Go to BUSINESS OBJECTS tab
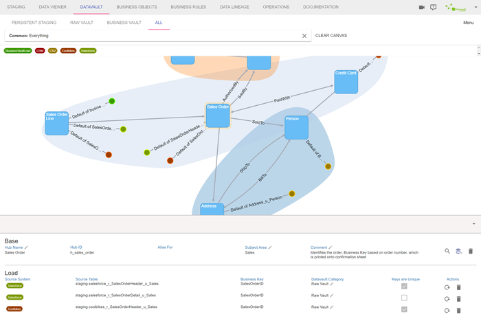 (x=137, y=7)
